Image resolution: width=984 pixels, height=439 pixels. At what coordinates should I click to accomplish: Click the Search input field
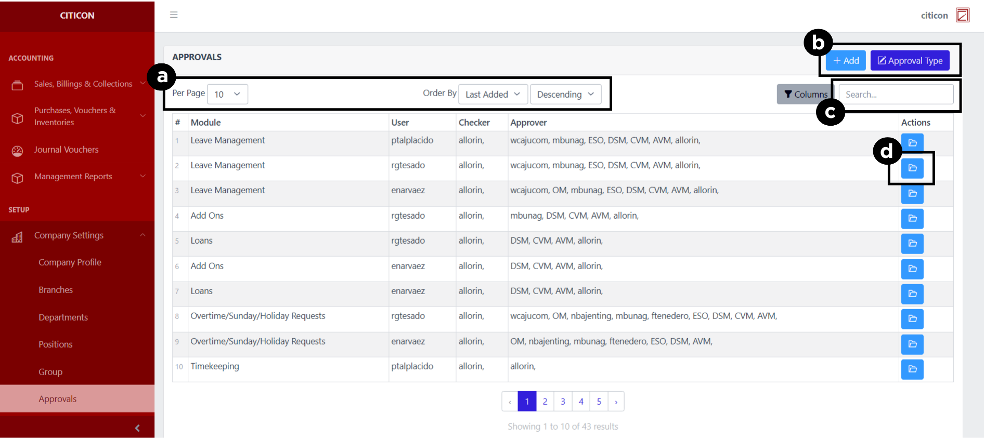(x=896, y=95)
